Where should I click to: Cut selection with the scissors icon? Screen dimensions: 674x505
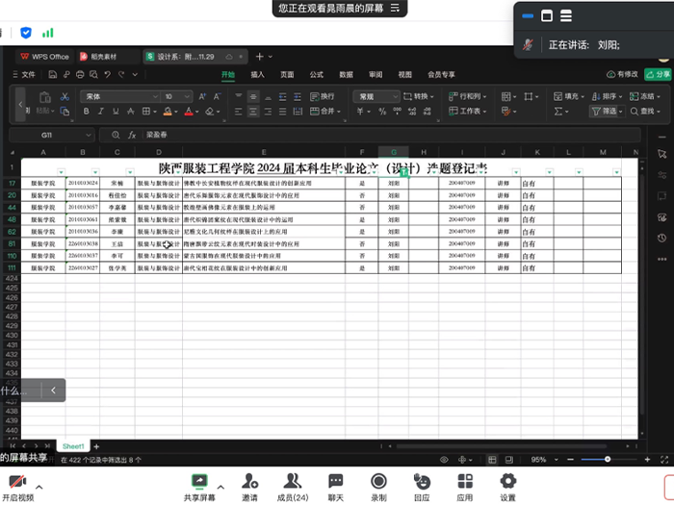pyautogui.click(x=65, y=96)
